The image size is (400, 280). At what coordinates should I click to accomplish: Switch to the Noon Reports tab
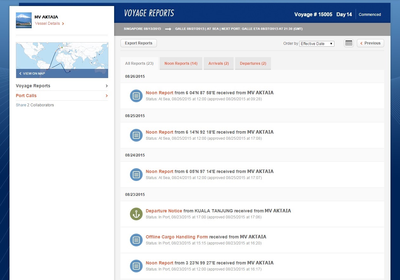click(x=181, y=63)
